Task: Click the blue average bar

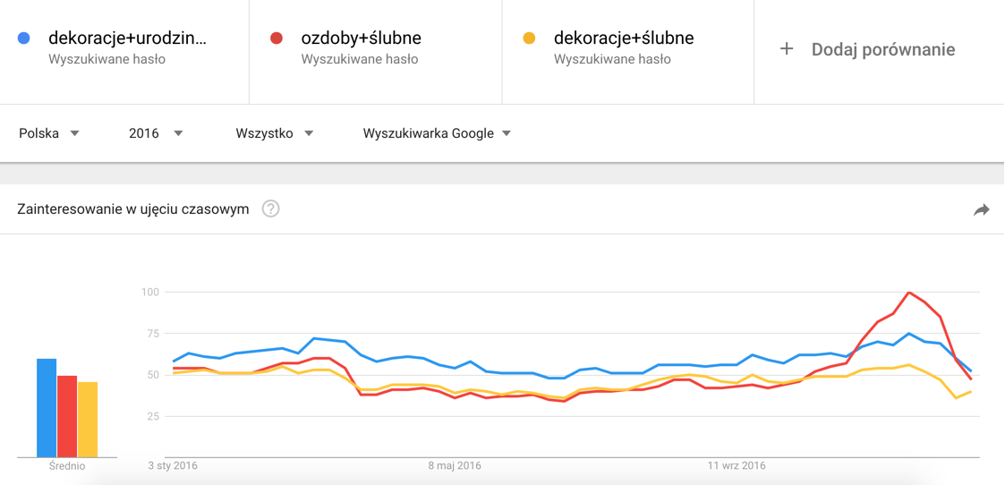Action: click(47, 408)
